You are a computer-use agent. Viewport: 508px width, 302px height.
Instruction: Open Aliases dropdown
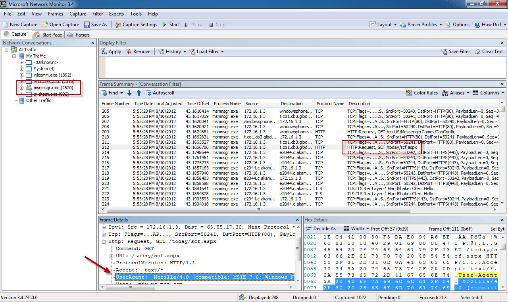tap(456, 93)
